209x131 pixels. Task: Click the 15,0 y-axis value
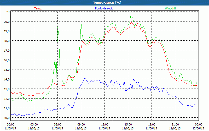[7, 70]
